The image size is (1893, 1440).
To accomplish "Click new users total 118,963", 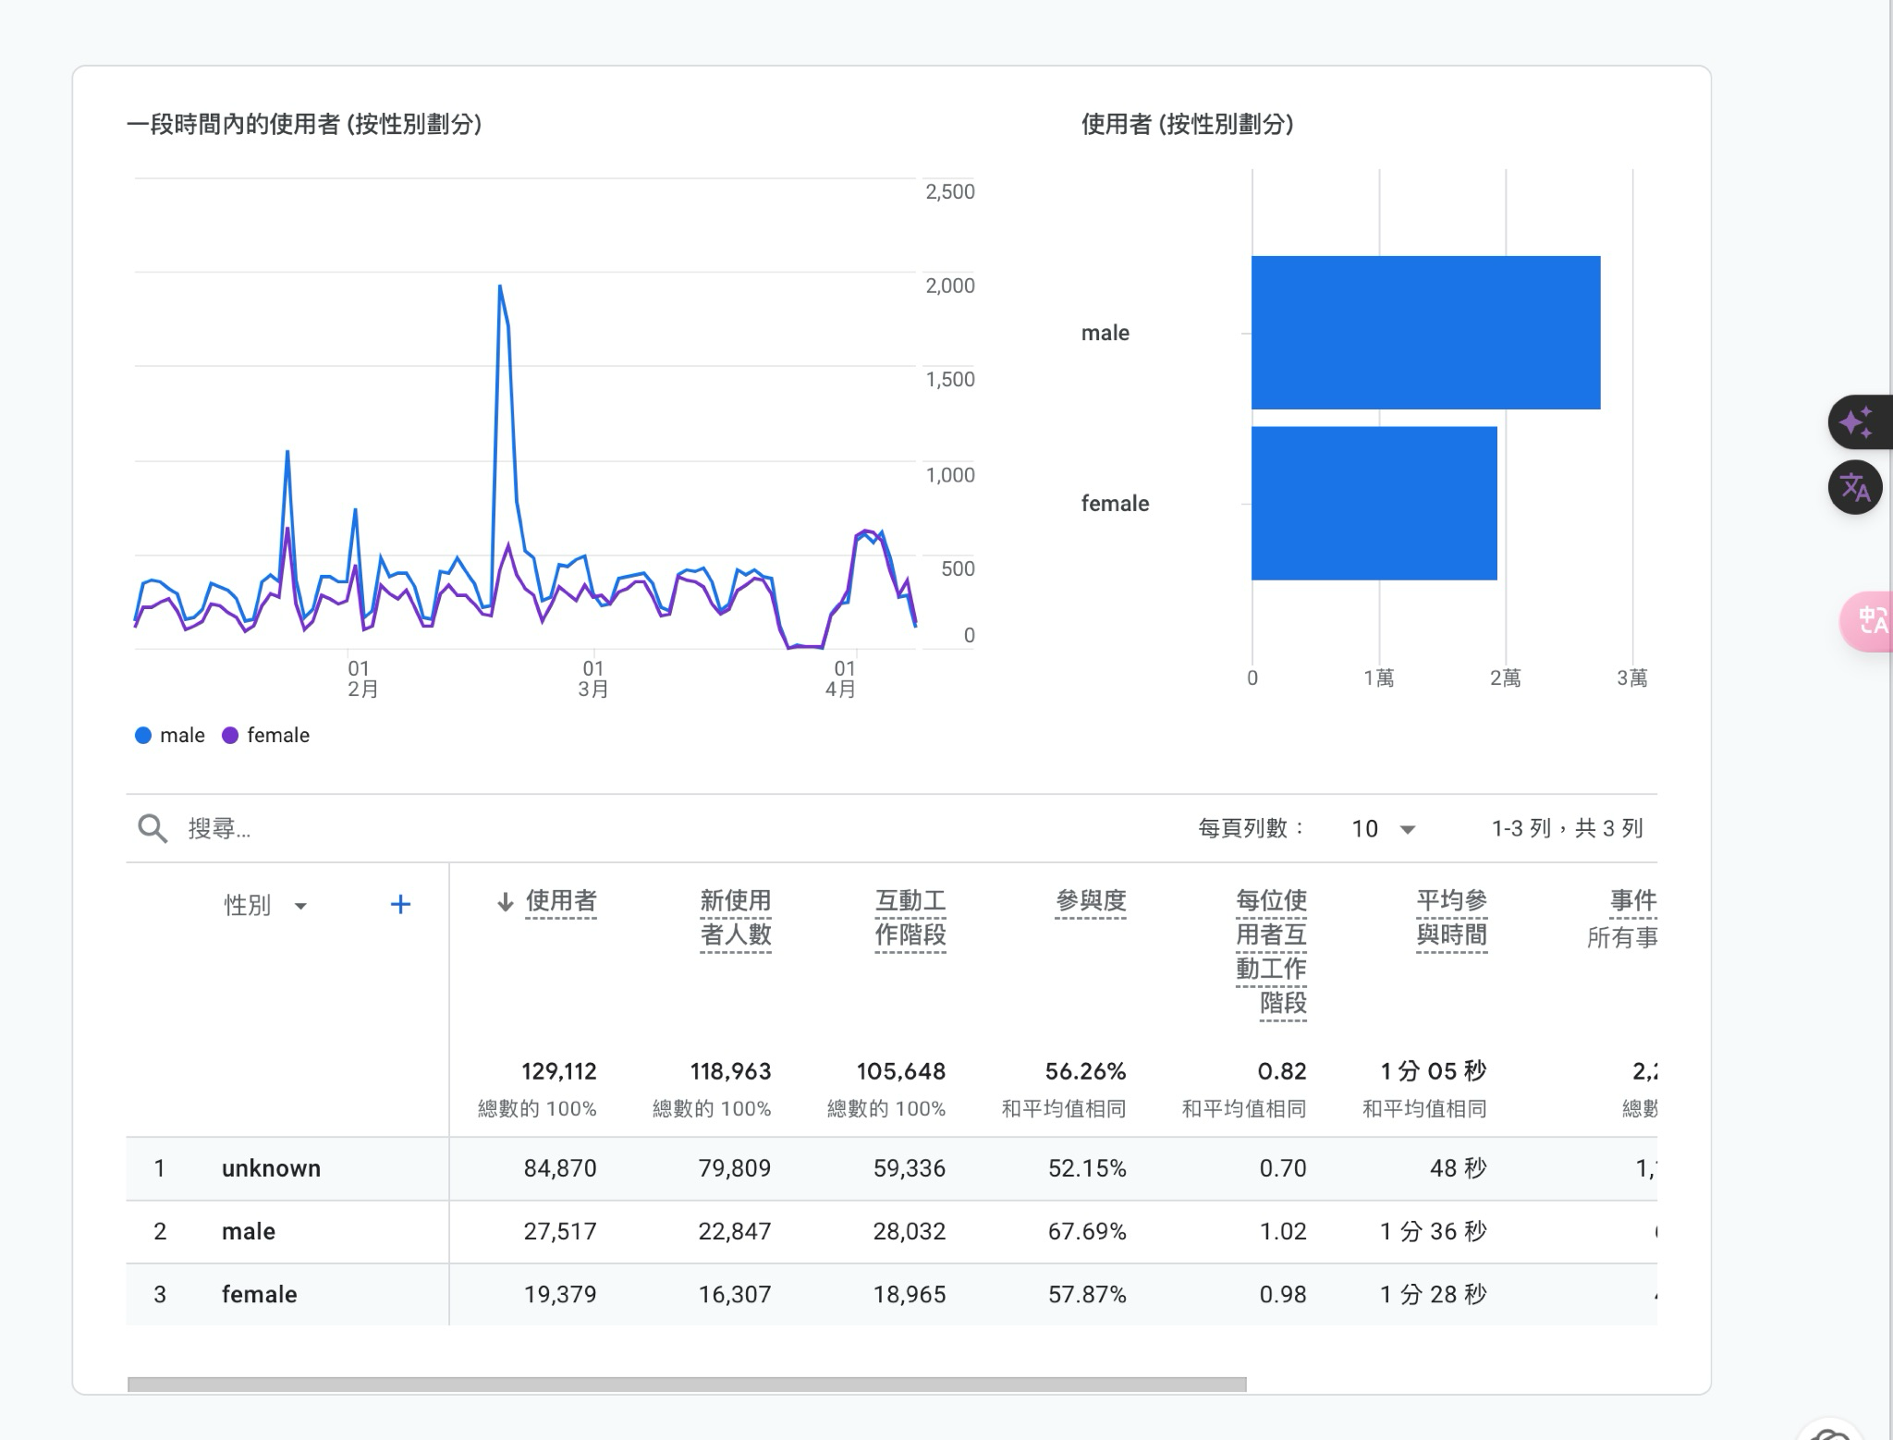I will tap(730, 1071).
